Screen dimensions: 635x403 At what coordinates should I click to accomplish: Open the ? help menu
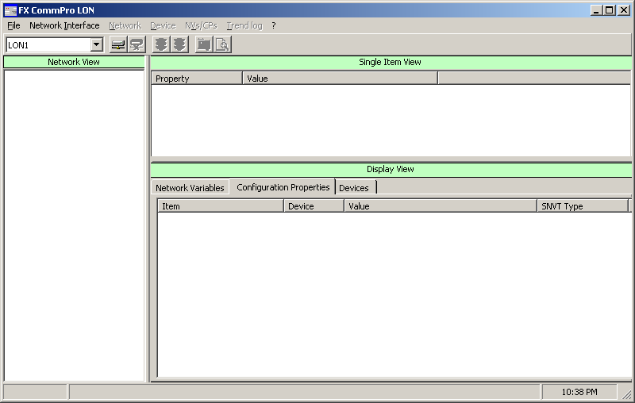pyautogui.click(x=274, y=25)
